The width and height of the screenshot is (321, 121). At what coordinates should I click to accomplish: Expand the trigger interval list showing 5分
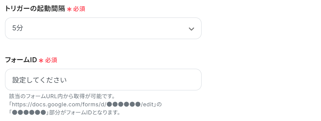[x=103, y=28]
